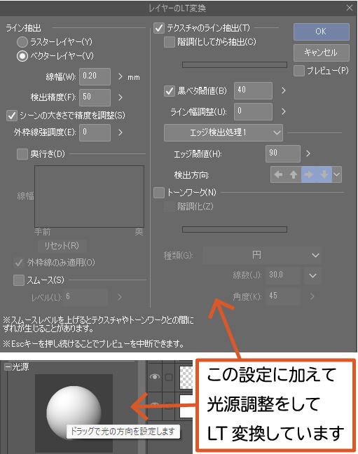
Task: Expand ライン幅調整 slider arrow
Action: click(283, 111)
